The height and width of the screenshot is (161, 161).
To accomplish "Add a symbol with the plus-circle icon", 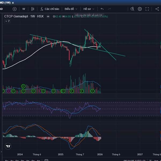I will (14, 9).
